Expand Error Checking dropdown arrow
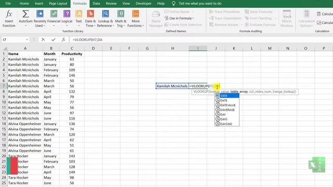Image resolution: width=333 pixels, height=187 pixels. pos(275,18)
